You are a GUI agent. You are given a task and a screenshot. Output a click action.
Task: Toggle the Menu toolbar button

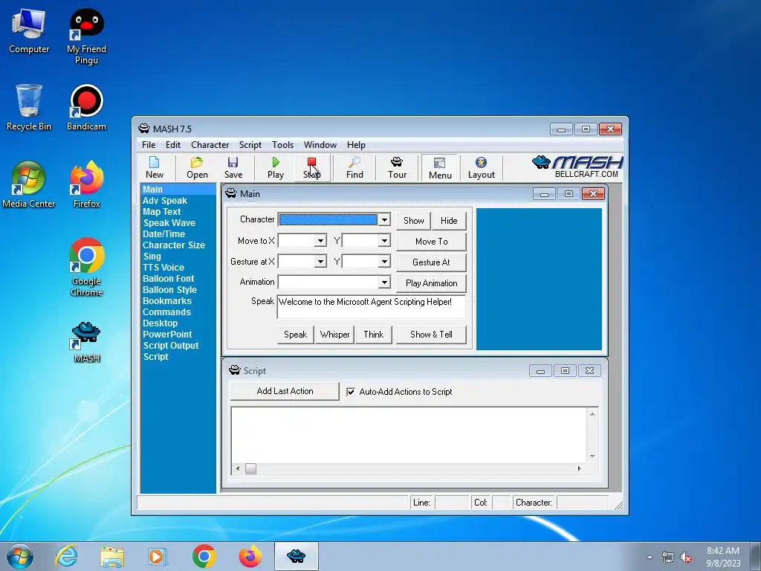[440, 169]
